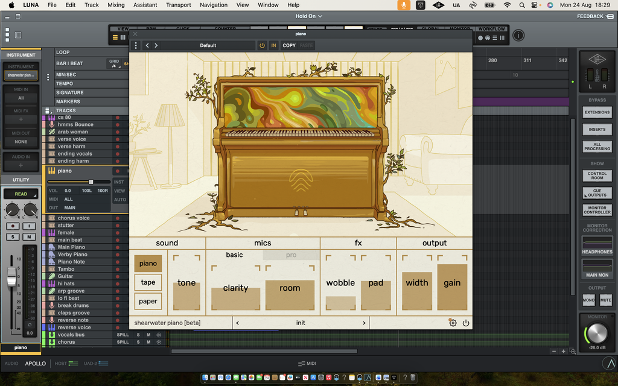Toggle the yellow plugin power button in header
The image size is (618, 386).
(x=262, y=45)
